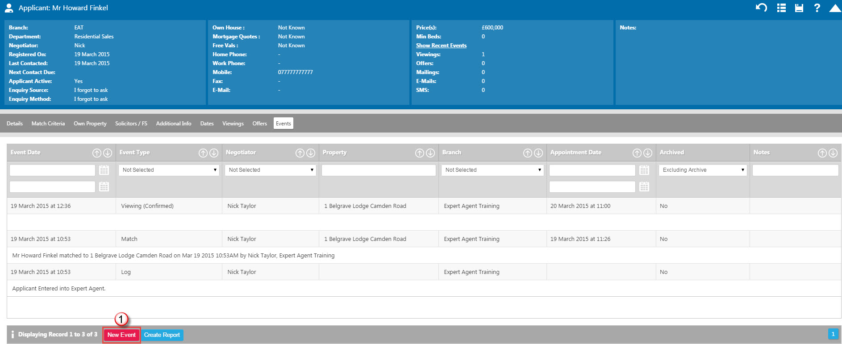Go to the Solicitors / FS tab

pos(131,124)
